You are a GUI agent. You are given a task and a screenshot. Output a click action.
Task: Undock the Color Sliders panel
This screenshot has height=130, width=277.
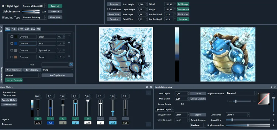coord(147,87)
